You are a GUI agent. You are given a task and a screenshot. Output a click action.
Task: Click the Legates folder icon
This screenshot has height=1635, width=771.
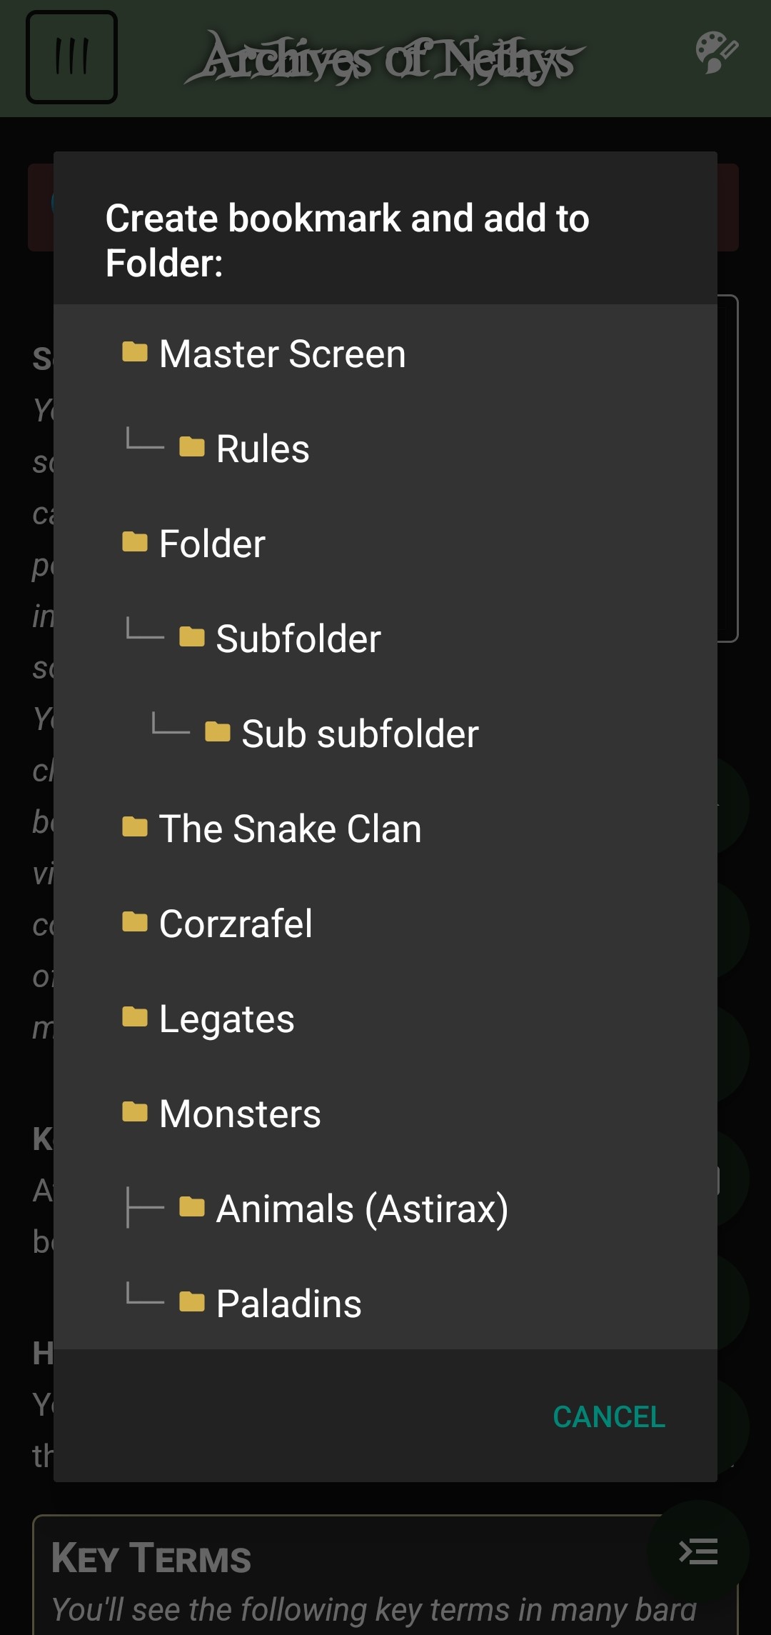[x=135, y=1017]
